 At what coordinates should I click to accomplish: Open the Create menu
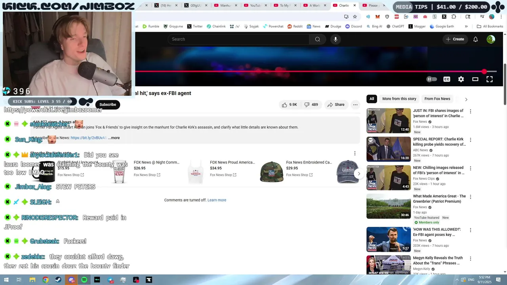point(455,39)
